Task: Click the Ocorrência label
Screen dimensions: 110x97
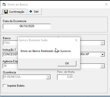Action: coord(9,72)
